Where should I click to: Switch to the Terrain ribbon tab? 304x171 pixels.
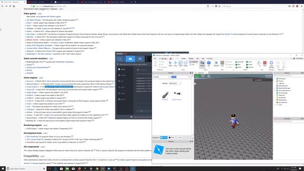pyautogui.click(x=191, y=58)
